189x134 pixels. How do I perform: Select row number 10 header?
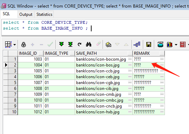click(13, 112)
